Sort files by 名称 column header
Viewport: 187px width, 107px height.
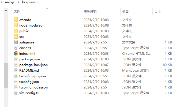pos(17,12)
